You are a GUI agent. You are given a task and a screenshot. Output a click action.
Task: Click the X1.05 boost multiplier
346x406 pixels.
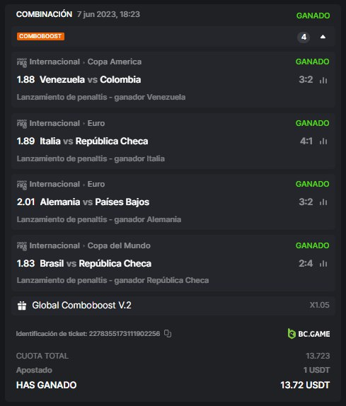(x=320, y=305)
